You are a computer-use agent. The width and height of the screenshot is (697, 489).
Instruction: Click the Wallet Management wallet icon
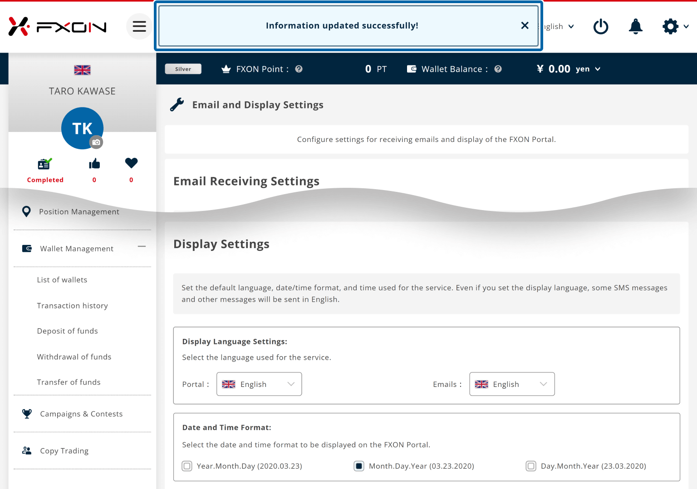27,248
